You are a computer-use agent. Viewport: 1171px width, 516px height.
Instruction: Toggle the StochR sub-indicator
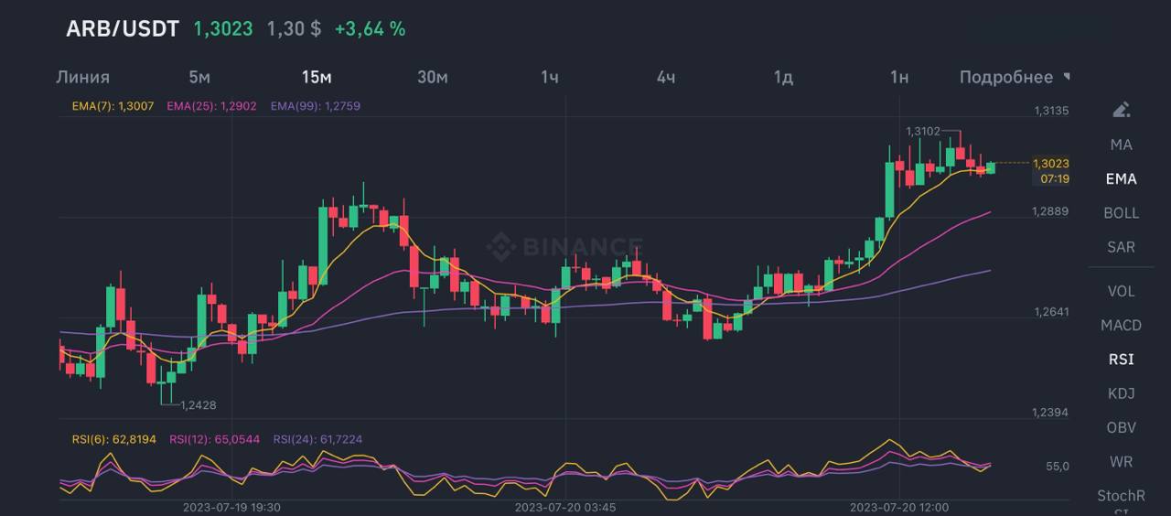click(x=1121, y=496)
